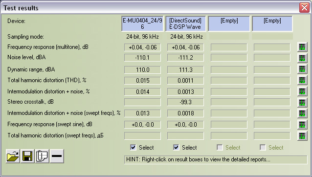Viewport: 312px width, 177px height.
Task: Tick the Select checkbox under the first Empty column
Action: click(x=220, y=147)
